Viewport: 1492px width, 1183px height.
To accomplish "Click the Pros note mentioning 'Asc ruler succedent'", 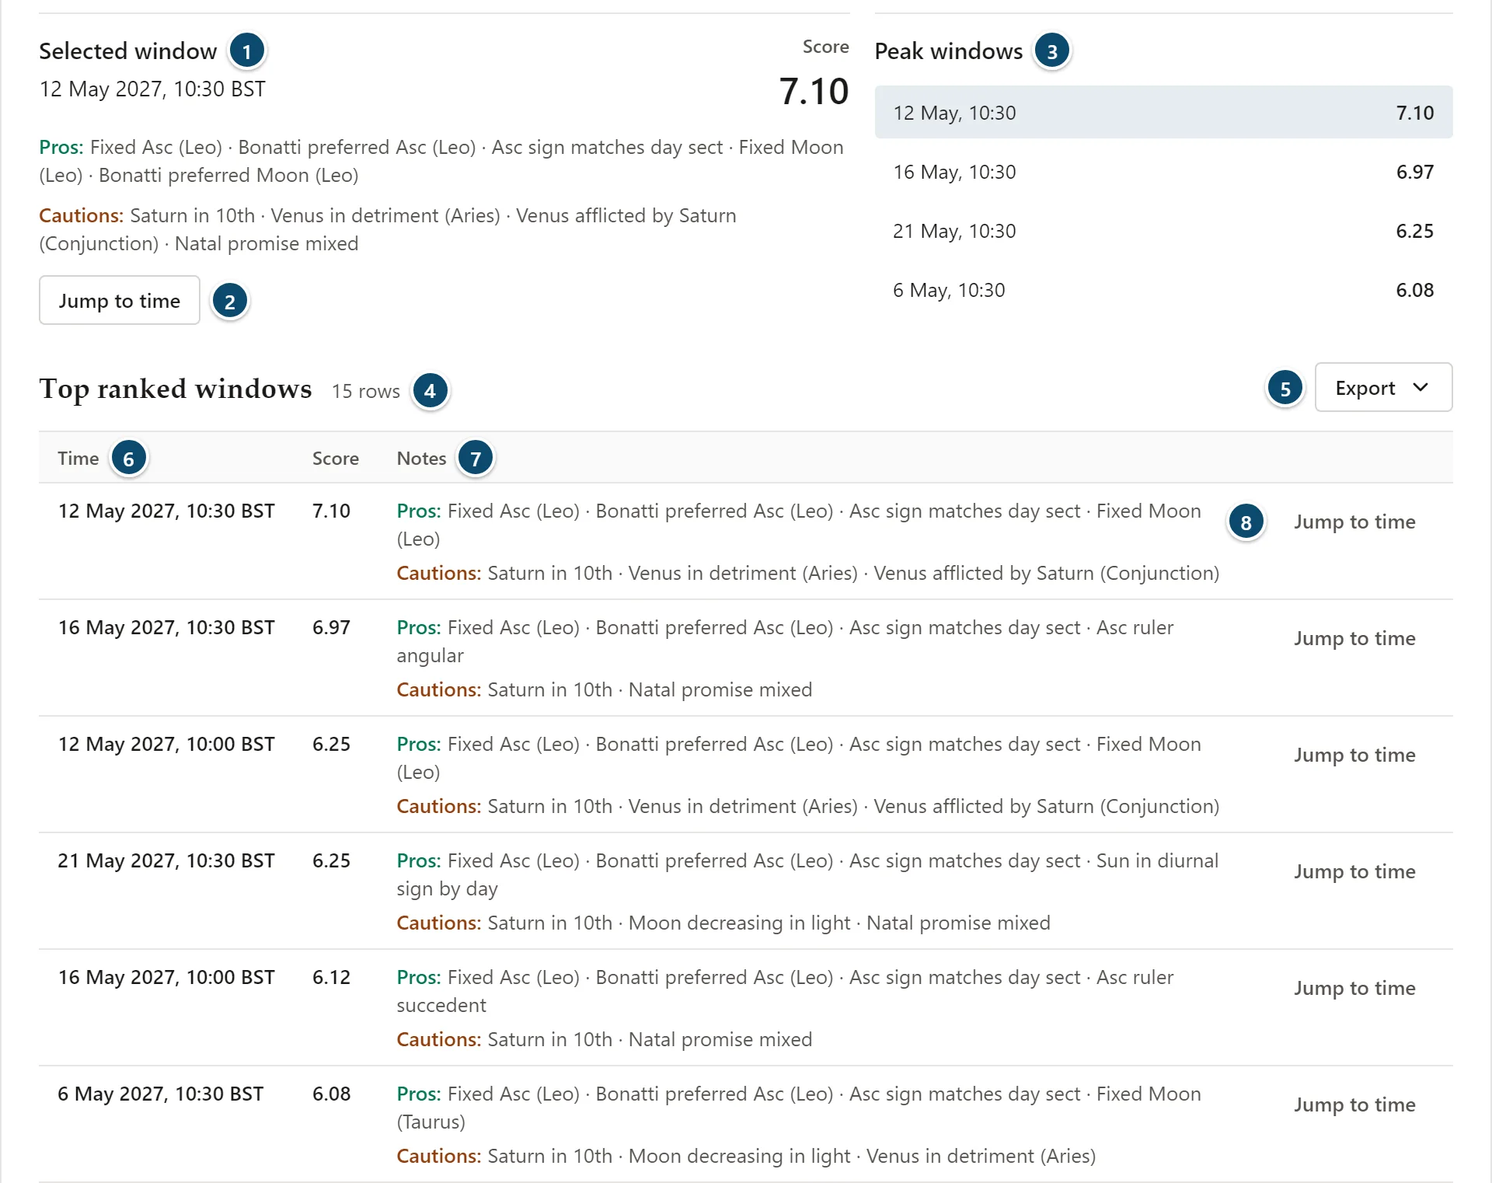I will pos(785,991).
